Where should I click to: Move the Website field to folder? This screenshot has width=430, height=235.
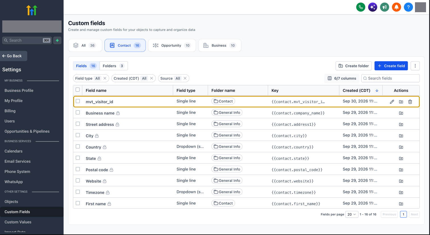(401, 181)
